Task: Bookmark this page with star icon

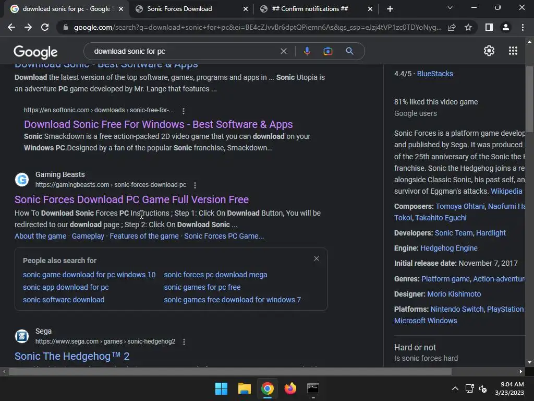Action: (468, 27)
